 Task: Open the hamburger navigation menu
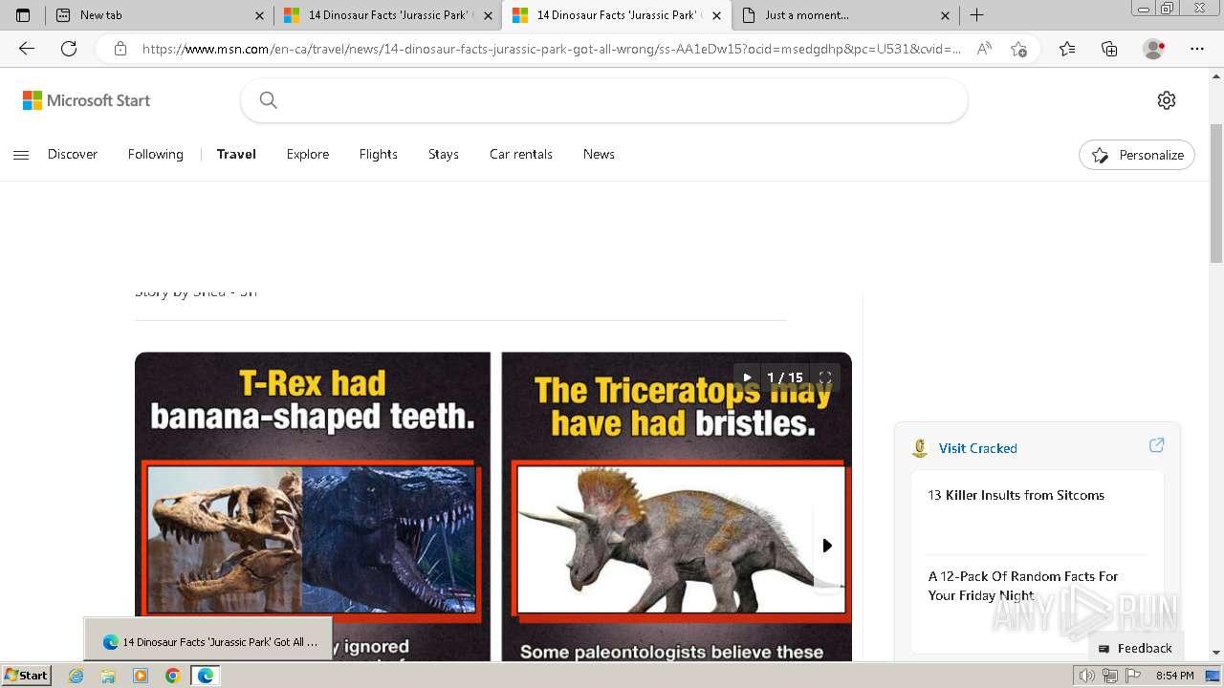21,155
